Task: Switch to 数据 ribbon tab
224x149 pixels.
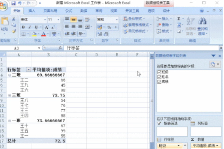Action: [x=84, y=11]
